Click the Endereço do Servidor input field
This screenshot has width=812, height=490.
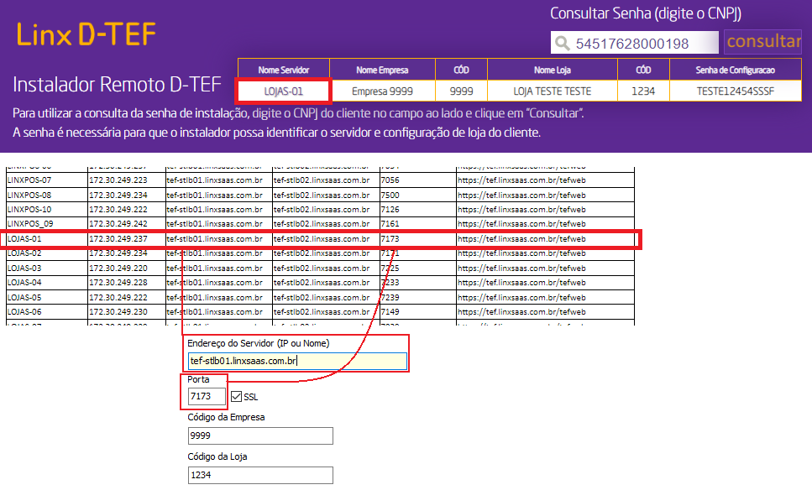coord(297,361)
